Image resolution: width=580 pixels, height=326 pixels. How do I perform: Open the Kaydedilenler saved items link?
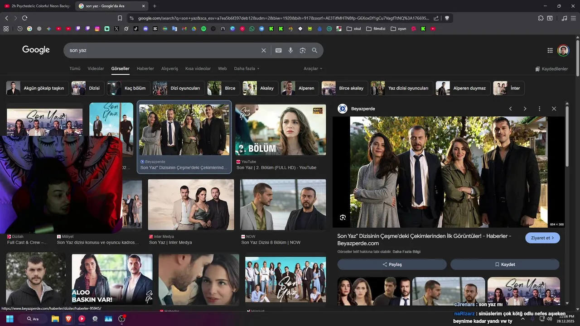[x=551, y=69]
